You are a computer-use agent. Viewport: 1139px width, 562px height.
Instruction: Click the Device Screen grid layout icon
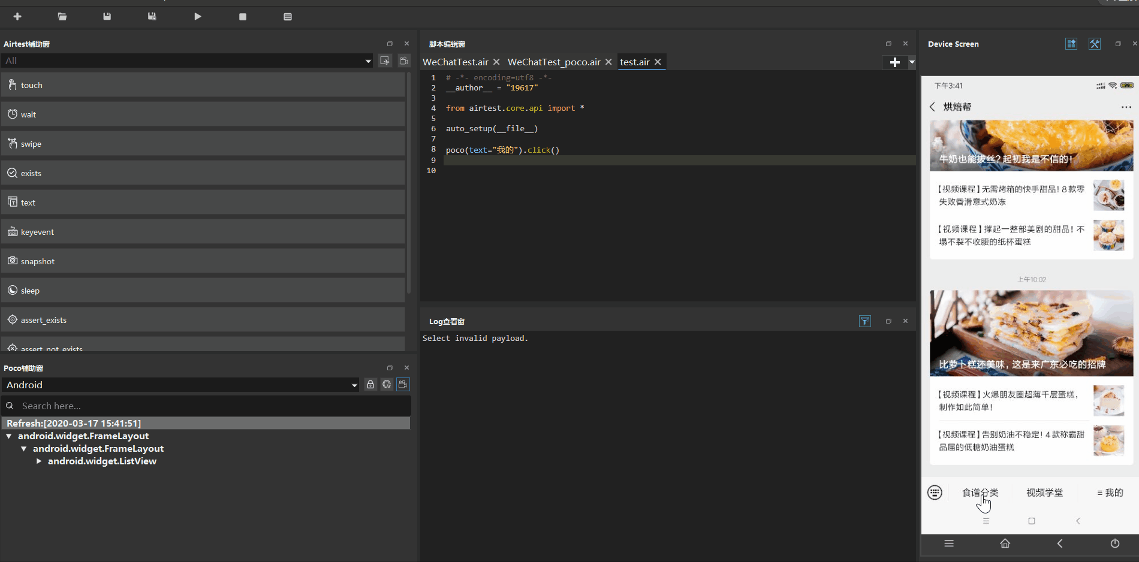[x=1071, y=44]
